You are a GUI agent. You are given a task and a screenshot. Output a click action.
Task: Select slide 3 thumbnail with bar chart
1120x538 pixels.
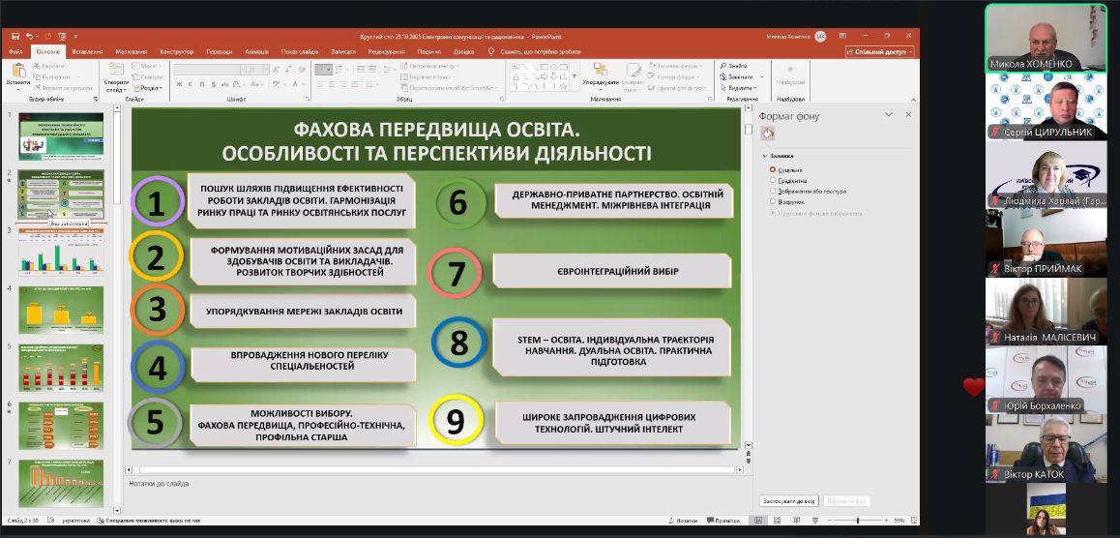61,252
